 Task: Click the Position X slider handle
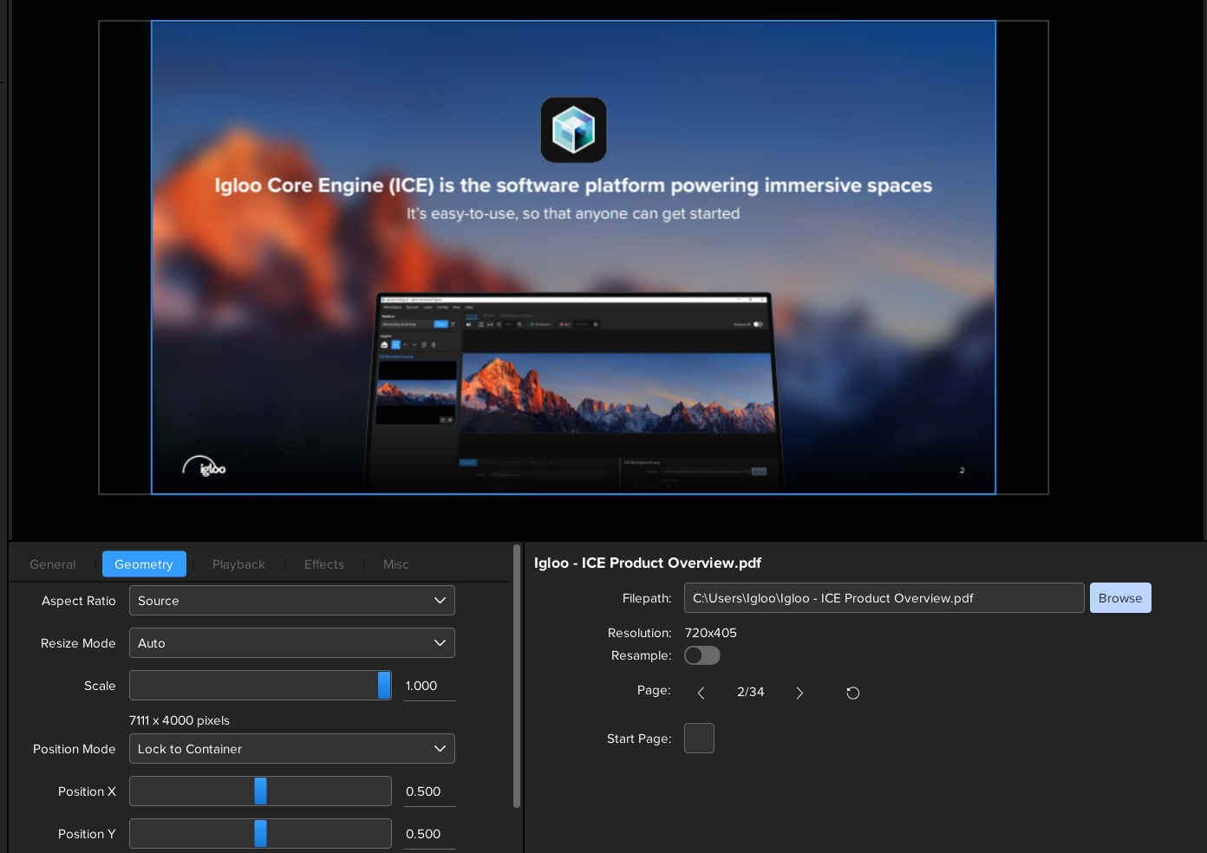(x=260, y=791)
